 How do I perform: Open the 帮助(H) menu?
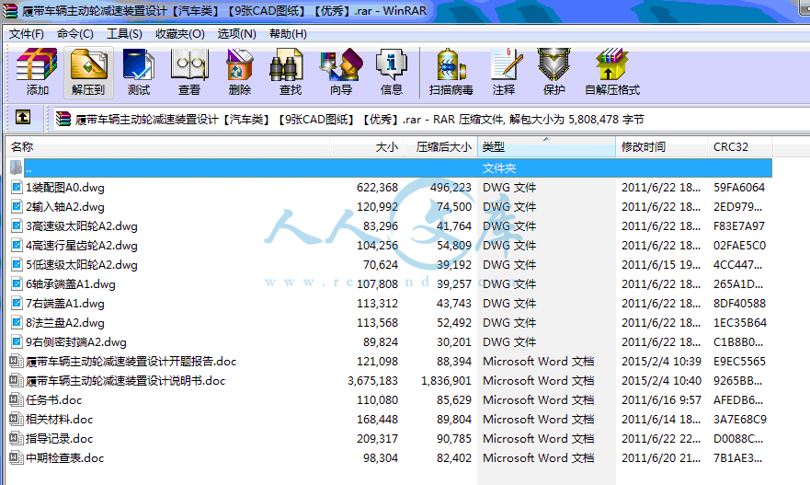[x=288, y=34]
